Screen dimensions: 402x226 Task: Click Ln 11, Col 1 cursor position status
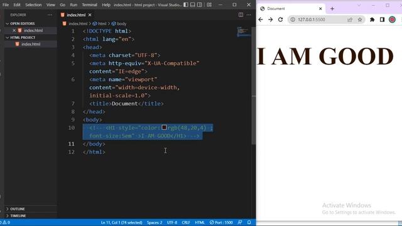(121, 222)
